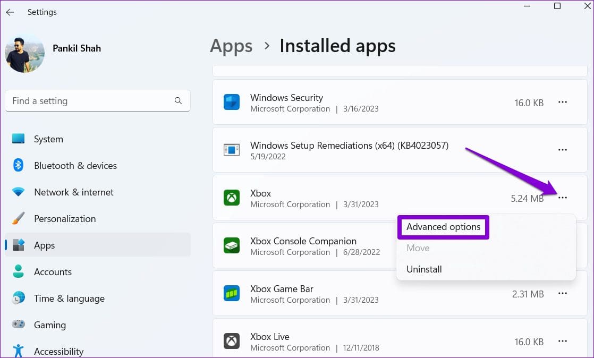Screen dimensions: 594x358
Task: Maximize the Settings window
Action: click(557, 6)
